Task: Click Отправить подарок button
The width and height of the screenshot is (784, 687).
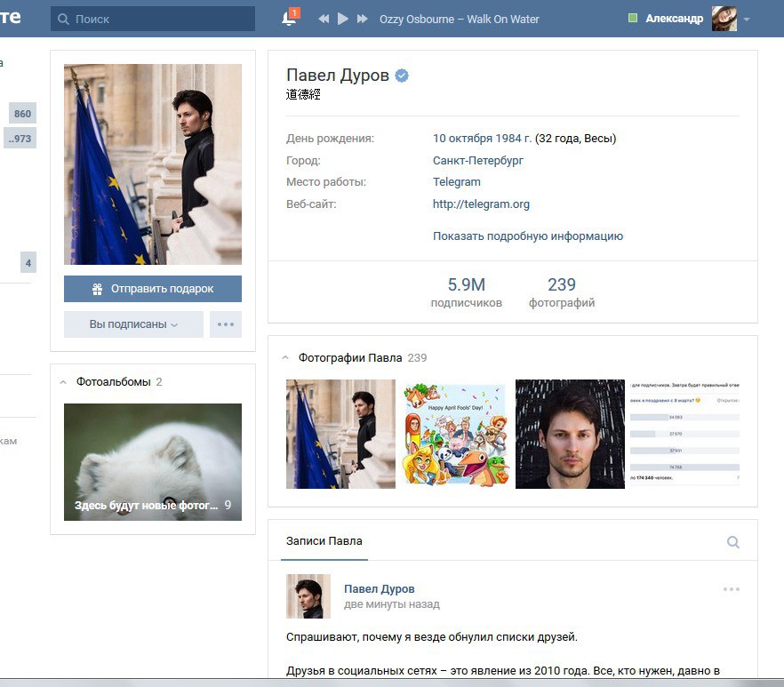Action: pyautogui.click(x=153, y=289)
